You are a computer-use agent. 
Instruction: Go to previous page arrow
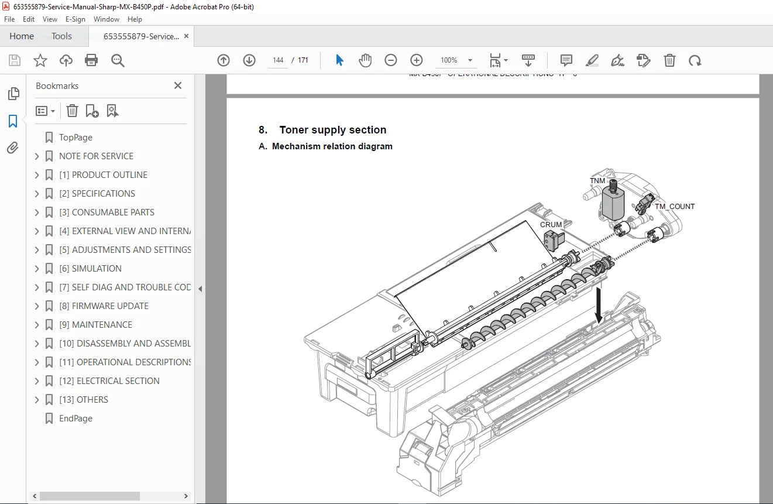(x=224, y=60)
